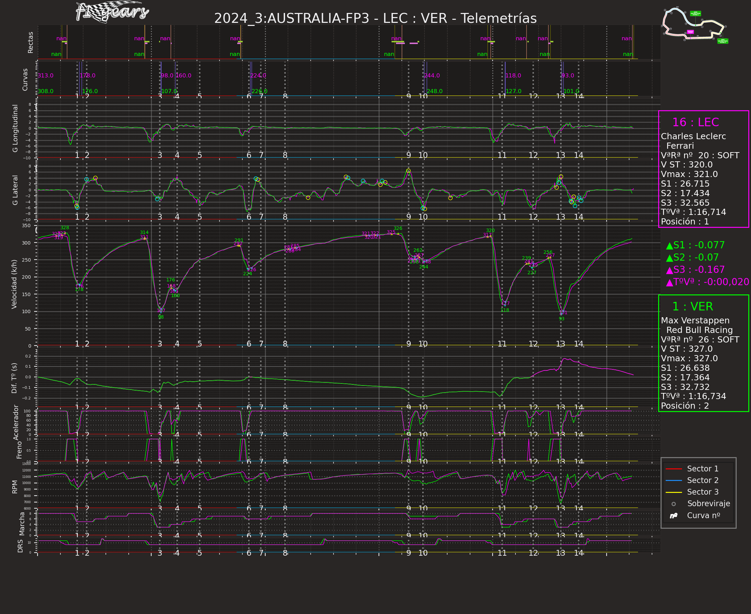Click the G Lateral axis label
Viewport: 751px width, 614px height.
pos(15,190)
